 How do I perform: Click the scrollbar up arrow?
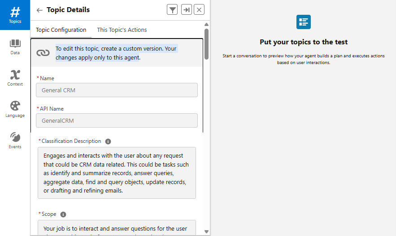(206, 25)
